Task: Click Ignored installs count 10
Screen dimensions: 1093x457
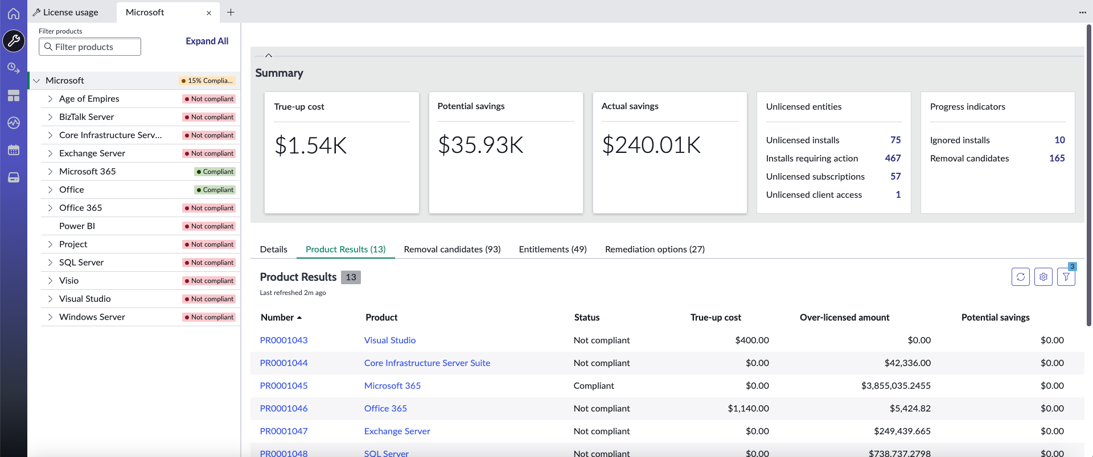Action: point(1059,140)
